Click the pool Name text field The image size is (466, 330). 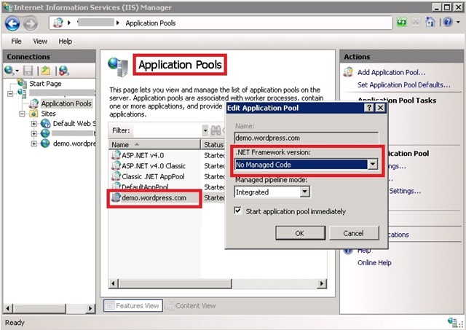pos(307,138)
